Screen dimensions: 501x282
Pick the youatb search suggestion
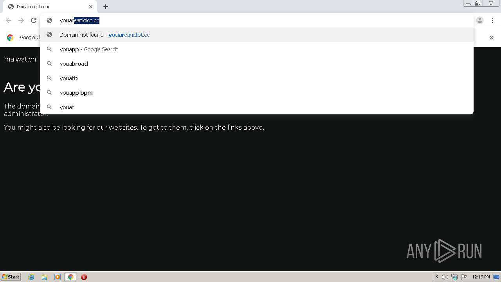tap(256, 78)
